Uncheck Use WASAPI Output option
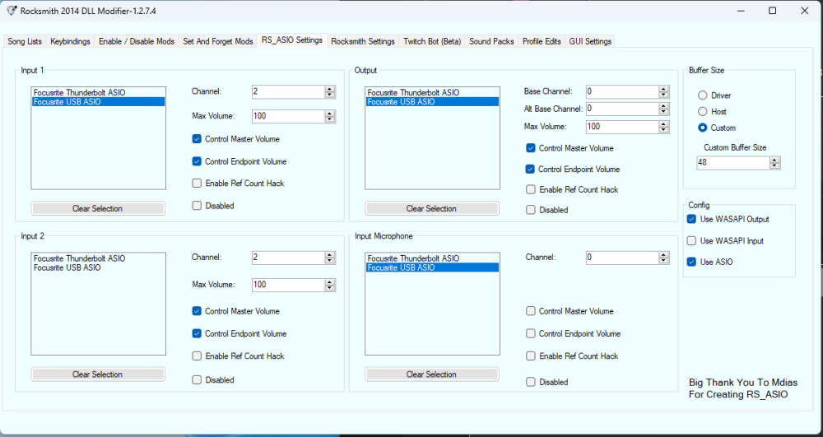This screenshot has width=823, height=437. point(692,220)
